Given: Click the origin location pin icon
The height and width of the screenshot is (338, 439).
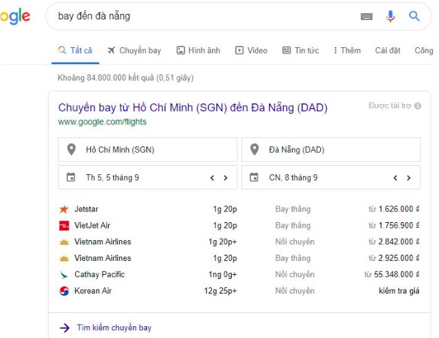Looking at the screenshot, I should (x=71, y=149).
